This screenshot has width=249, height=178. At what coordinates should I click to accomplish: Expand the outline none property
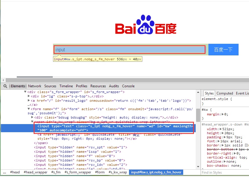[x=225, y=161]
